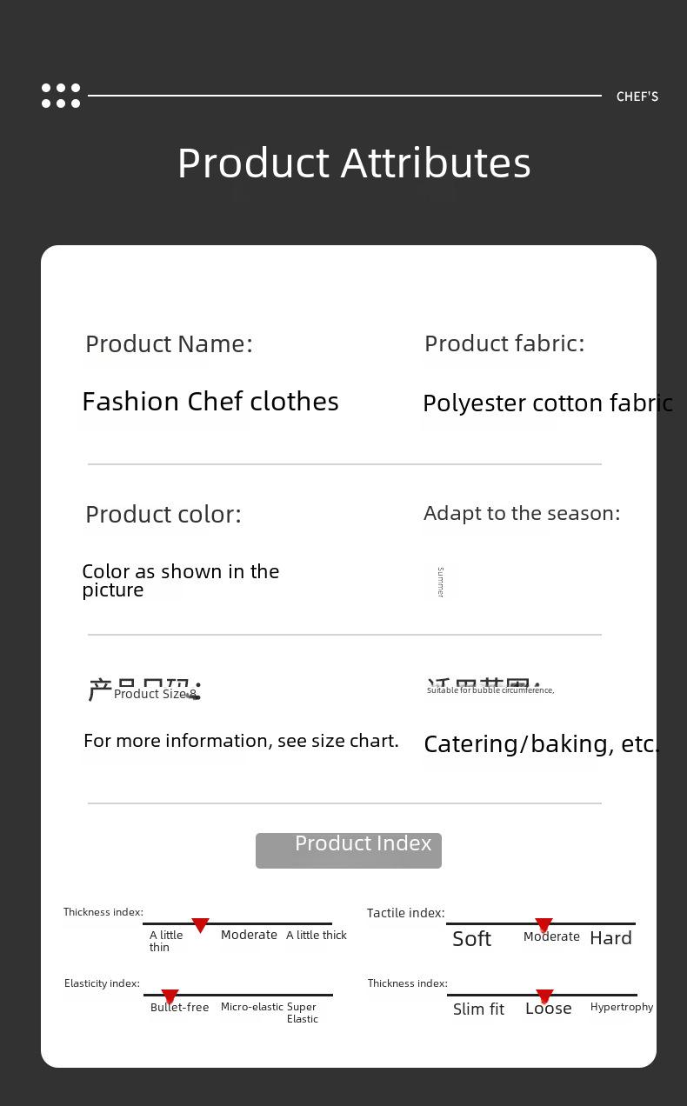Click the red Elasticity index marker

coord(170,996)
